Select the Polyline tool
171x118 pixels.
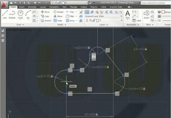click(12, 14)
